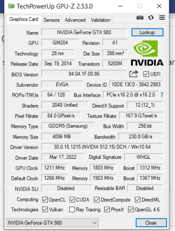Click the Device ID field 10DE 13C0

coord(136,84)
